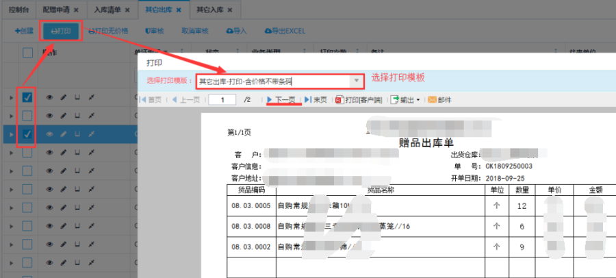Click 打印[客户端] client print icon
Viewport: 616px width, 278px height.
(359, 100)
